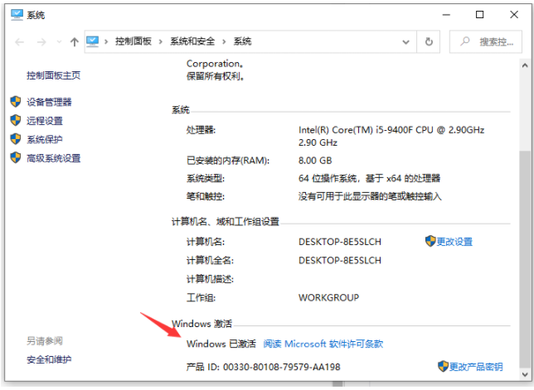Select the 系统和安全 breadcrumb item
The height and width of the screenshot is (390, 534).
[192, 41]
